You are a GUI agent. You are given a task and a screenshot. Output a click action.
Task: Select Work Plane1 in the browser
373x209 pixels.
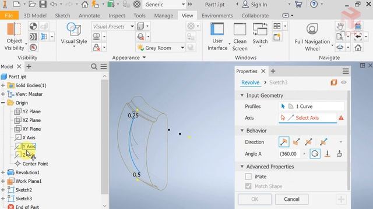pos(29,181)
